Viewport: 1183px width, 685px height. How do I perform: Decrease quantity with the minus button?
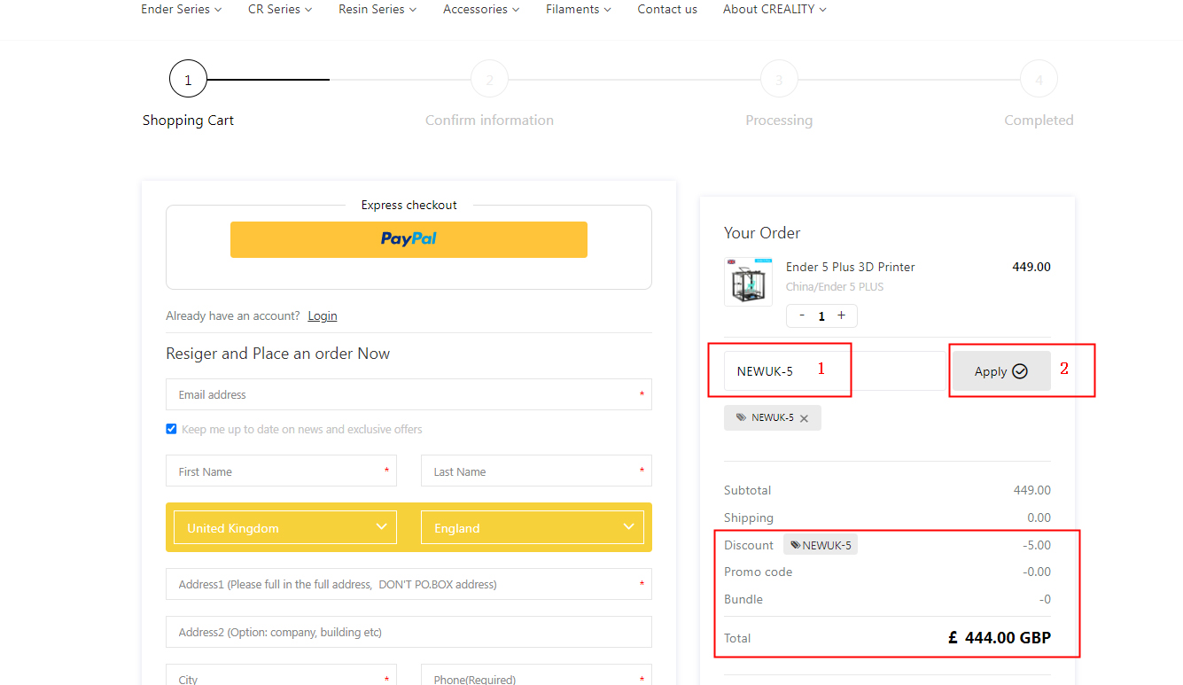point(802,315)
